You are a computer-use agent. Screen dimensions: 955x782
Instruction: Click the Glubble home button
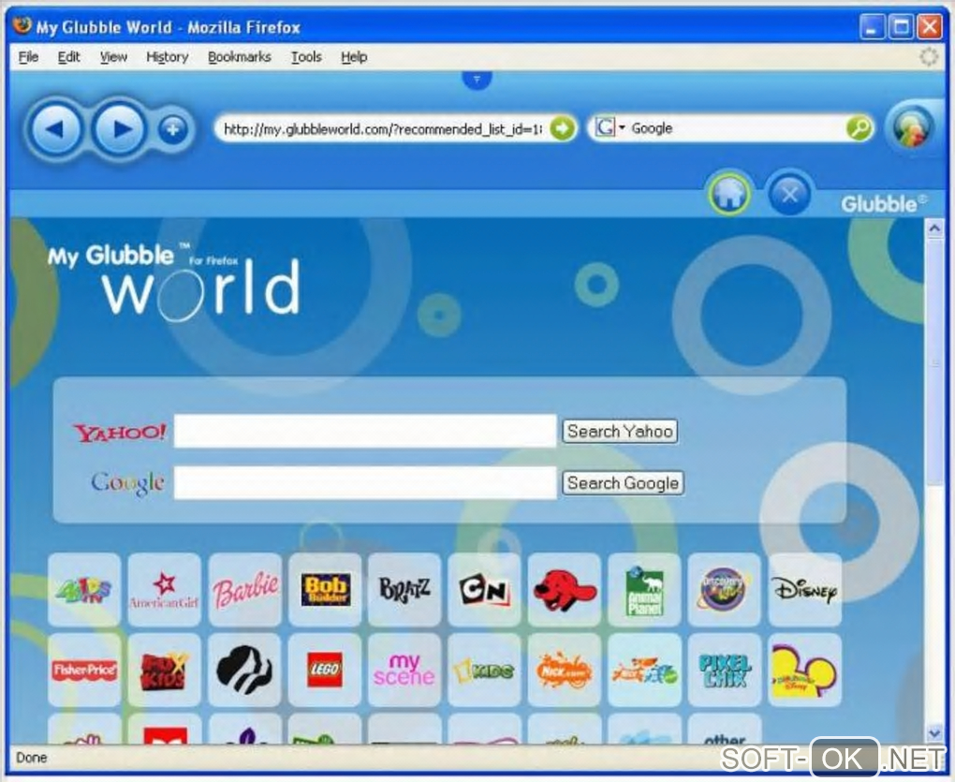click(x=729, y=194)
